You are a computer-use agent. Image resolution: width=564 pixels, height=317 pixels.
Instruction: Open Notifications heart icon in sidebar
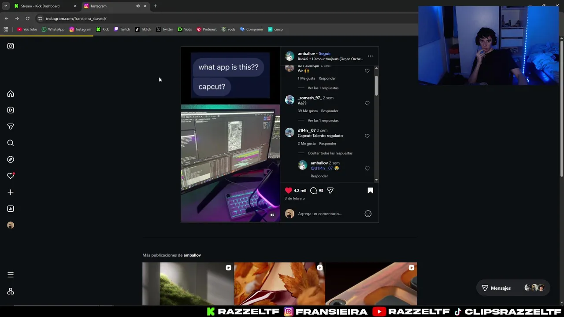click(x=11, y=176)
